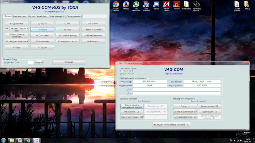The height and width of the screenshot is (143, 255).
Task: Open Discord desktop shortcut
Action: click(156, 5)
